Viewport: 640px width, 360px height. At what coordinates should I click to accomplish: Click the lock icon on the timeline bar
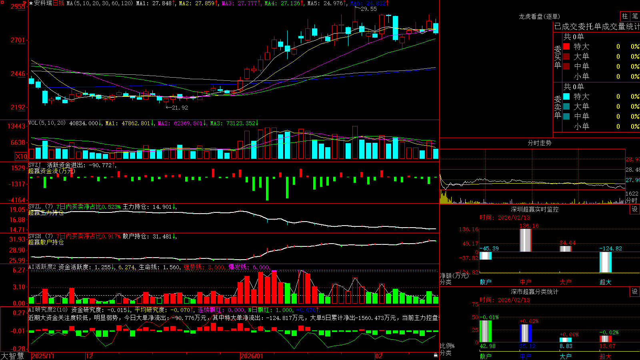coord(436,355)
